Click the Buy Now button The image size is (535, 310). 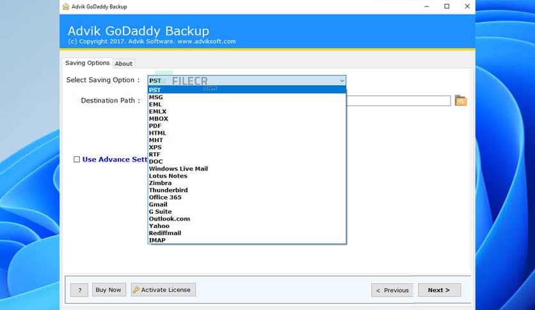coord(109,290)
